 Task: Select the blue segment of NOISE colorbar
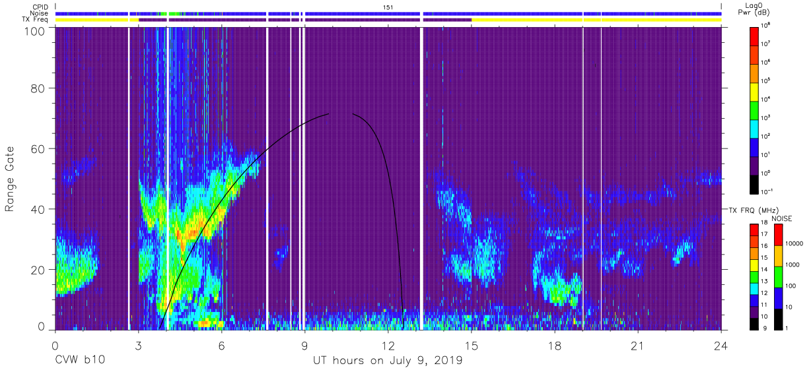[x=778, y=297]
